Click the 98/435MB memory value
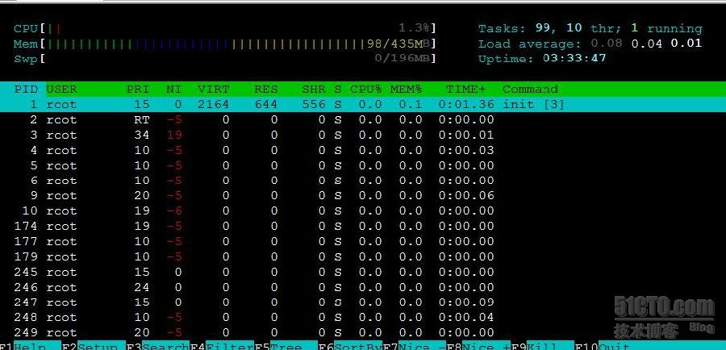This screenshot has width=726, height=350. (x=399, y=44)
